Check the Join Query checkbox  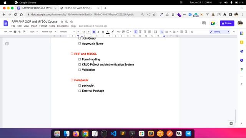80,38
